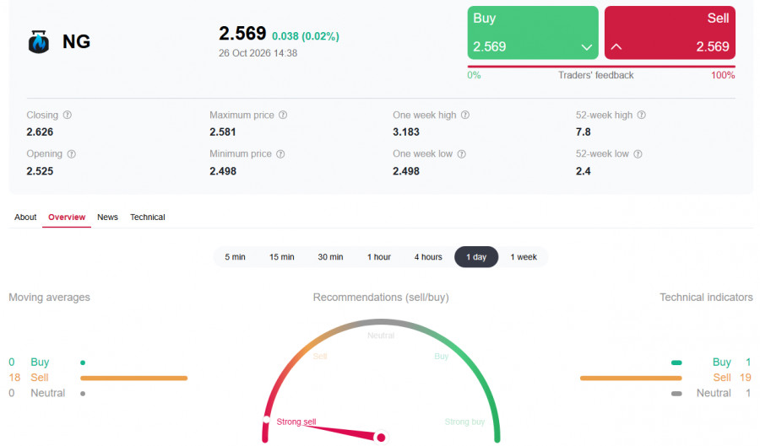The height and width of the screenshot is (446, 760).
Task: Open the Technical tab
Action: tap(147, 218)
